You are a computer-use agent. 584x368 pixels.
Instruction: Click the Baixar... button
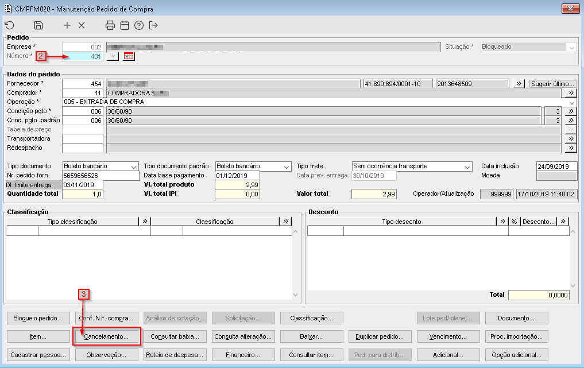311,336
